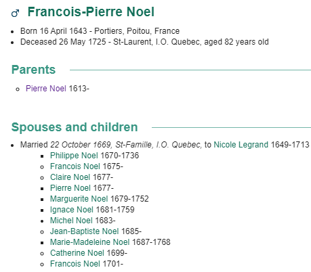Click the square bullet beside Philippe Noel
The image size is (311, 272).
[x=42, y=156]
